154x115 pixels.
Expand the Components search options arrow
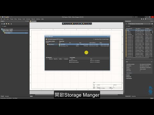(152, 26)
